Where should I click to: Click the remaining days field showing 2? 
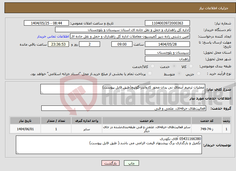tap(90, 44)
